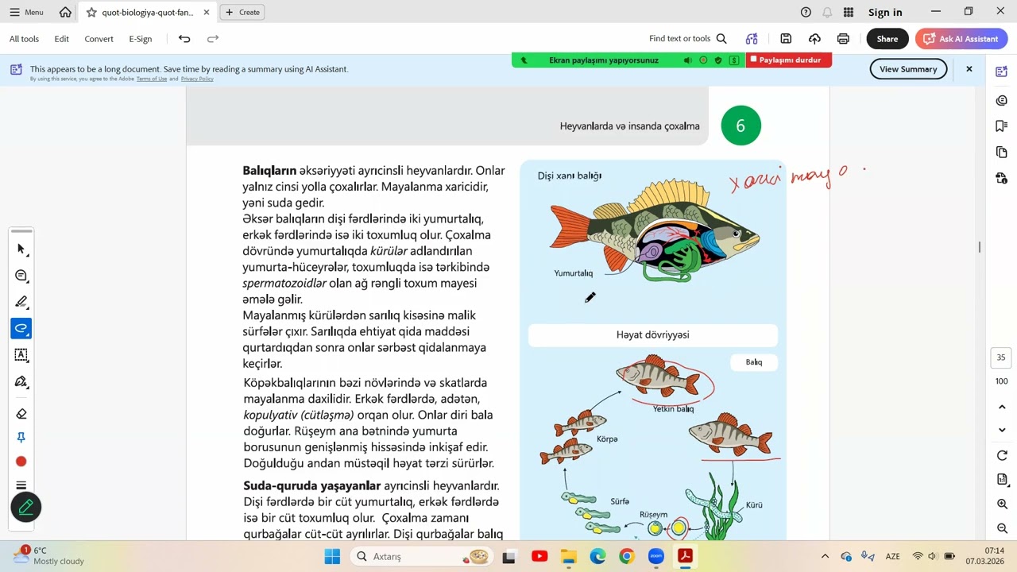
Task: Click the notifications bell icon
Action: [x=827, y=12]
